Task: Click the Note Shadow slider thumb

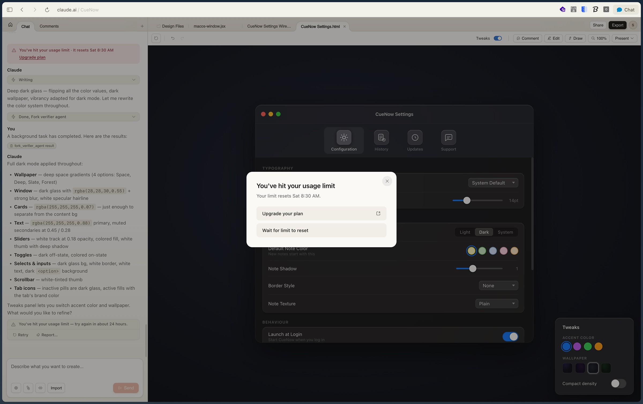Action: pyautogui.click(x=473, y=269)
